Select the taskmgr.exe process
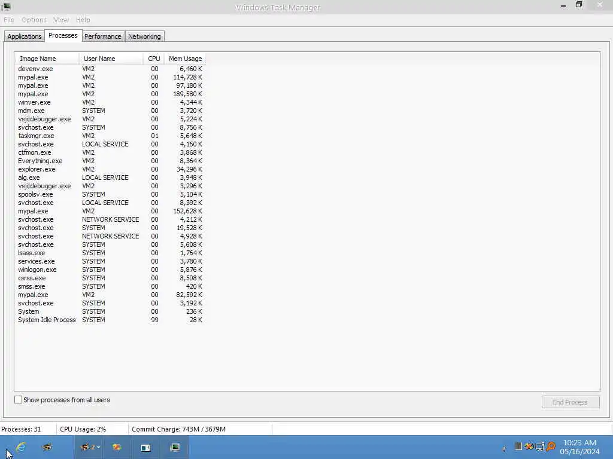613x459 pixels. coord(110,136)
